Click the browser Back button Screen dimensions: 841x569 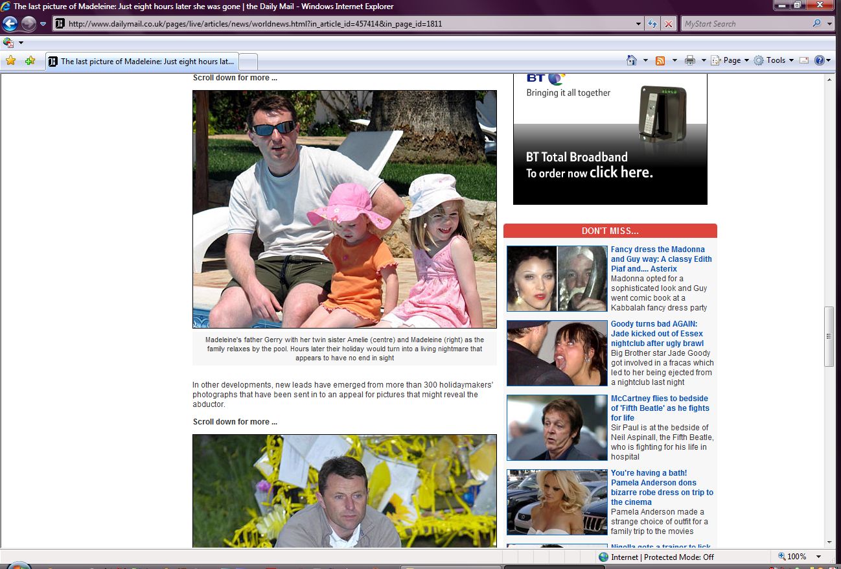[10, 24]
